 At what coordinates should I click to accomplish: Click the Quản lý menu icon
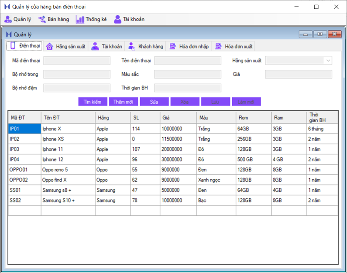point(8,19)
